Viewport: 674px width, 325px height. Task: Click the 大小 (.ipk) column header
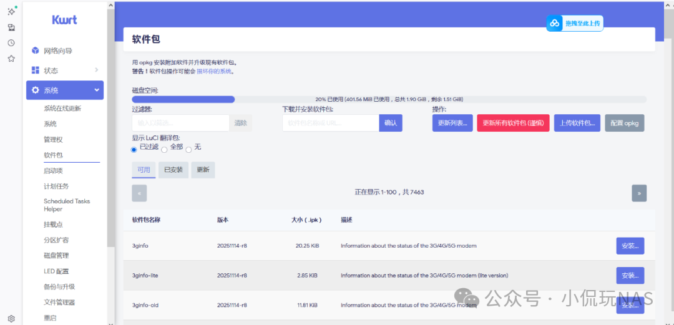(x=306, y=220)
